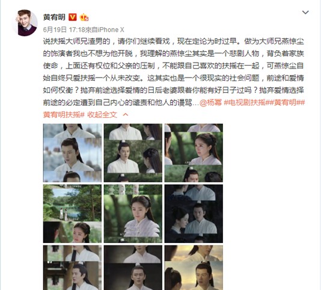This screenshot has height=290, width=321.
Task: Open the bottom-right sunset photo thumbnail
Action: coord(194,268)
